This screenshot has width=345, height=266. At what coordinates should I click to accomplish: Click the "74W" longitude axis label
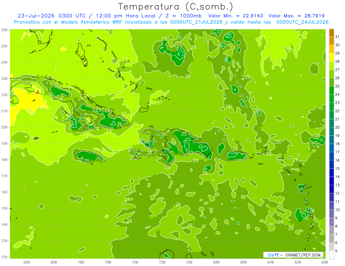tap(135, 262)
